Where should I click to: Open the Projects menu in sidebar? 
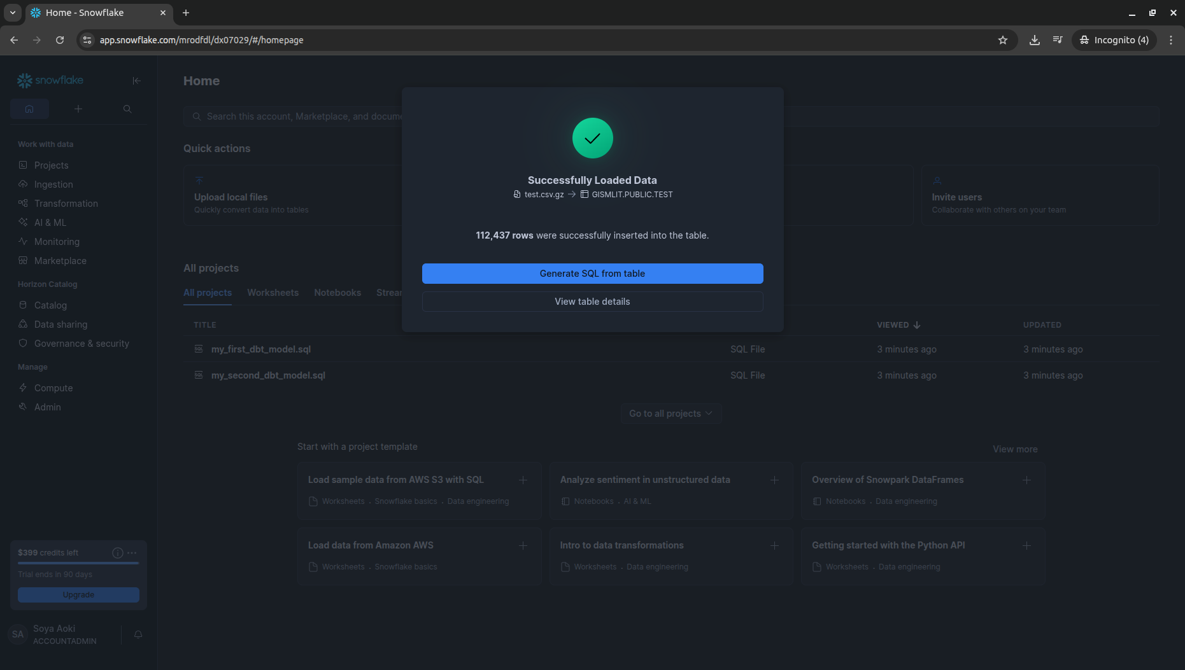(x=51, y=165)
